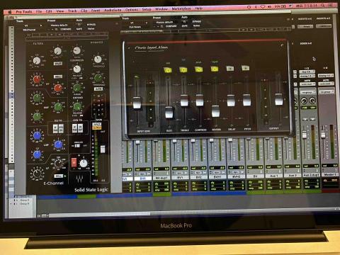The image size is (340, 255).
Task: Open the CLA Vocals preset list
Action: (164, 22)
